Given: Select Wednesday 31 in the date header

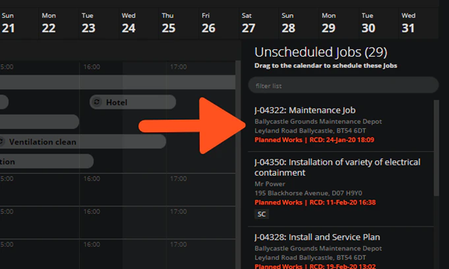Looking at the screenshot, I should (x=418, y=23).
